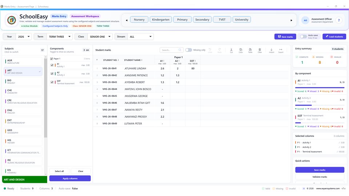This screenshot has height=196, width=349.
Task: Uncheck the A1 Activity 1 component checkbox
Action: pos(52,65)
